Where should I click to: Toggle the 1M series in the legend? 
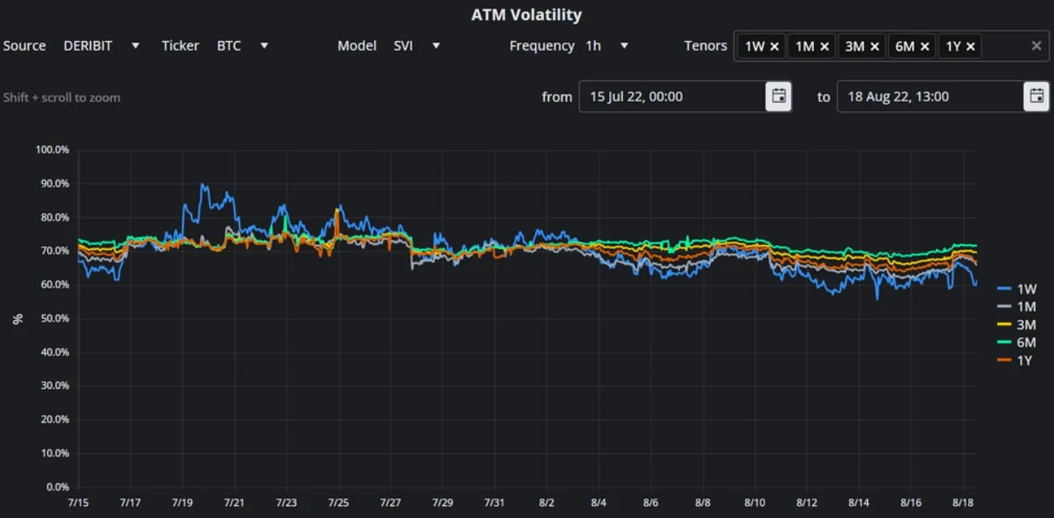pos(1016,307)
